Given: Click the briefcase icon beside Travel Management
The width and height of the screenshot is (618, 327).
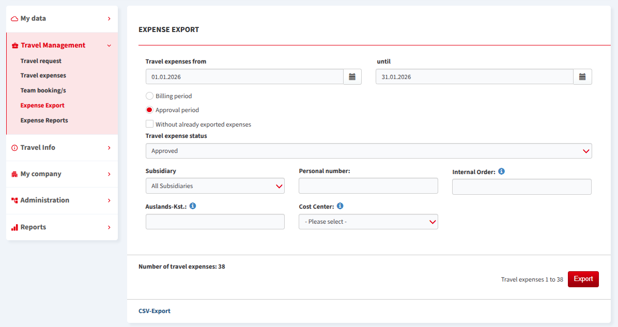Looking at the screenshot, I should tap(15, 45).
